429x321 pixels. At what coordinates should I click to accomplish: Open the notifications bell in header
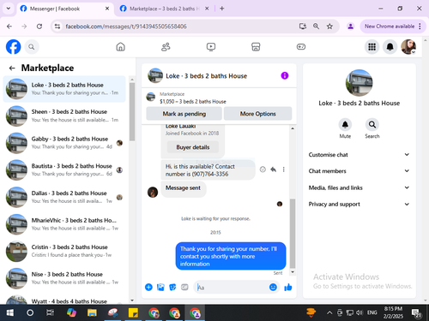[390, 47]
